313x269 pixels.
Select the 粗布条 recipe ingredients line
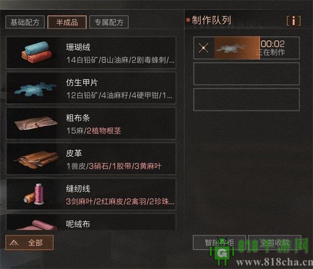[x=93, y=131]
